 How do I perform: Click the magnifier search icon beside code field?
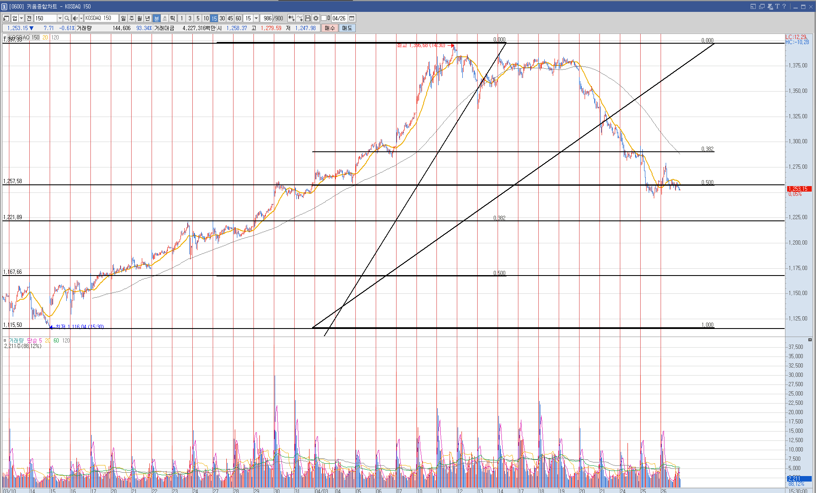click(x=67, y=18)
